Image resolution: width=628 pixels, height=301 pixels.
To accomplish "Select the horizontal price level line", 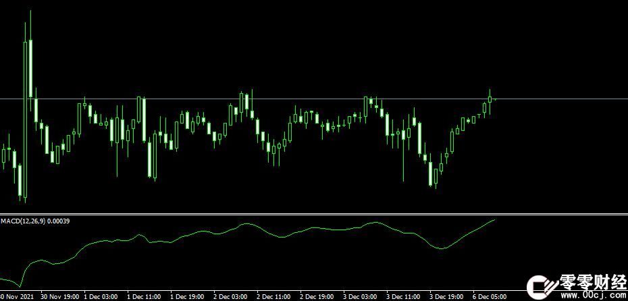I will (314, 99).
